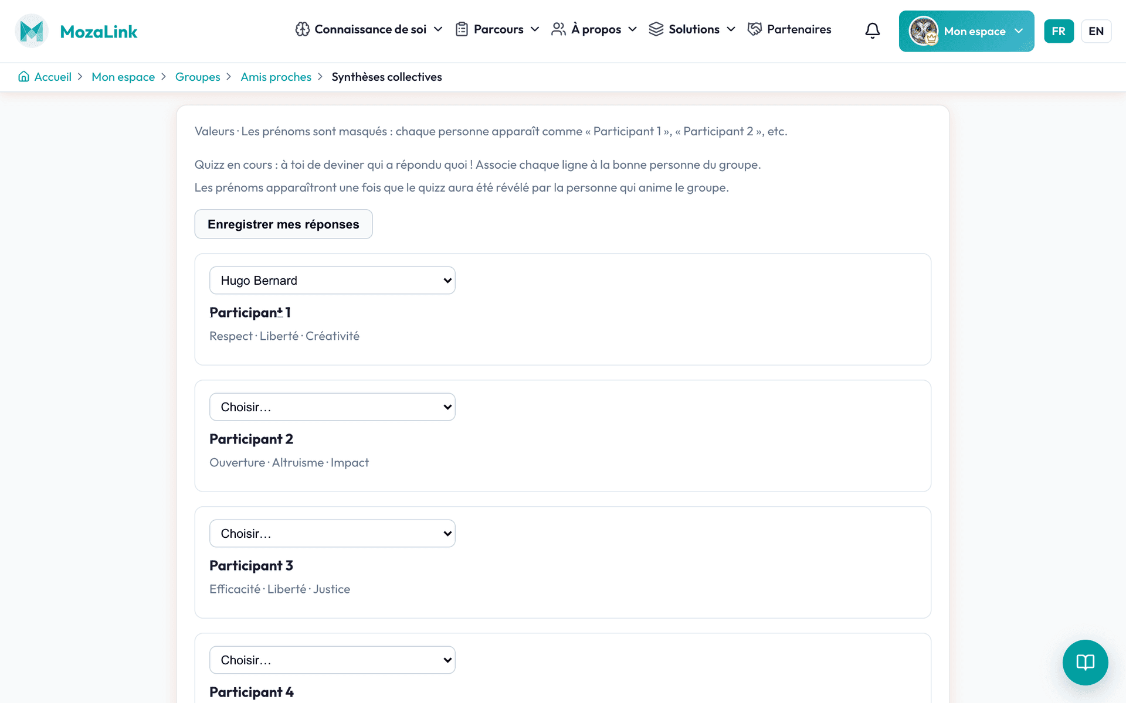Screen dimensions: 1126x703
Task: Click the Participant 1 heading
Action: (x=250, y=313)
